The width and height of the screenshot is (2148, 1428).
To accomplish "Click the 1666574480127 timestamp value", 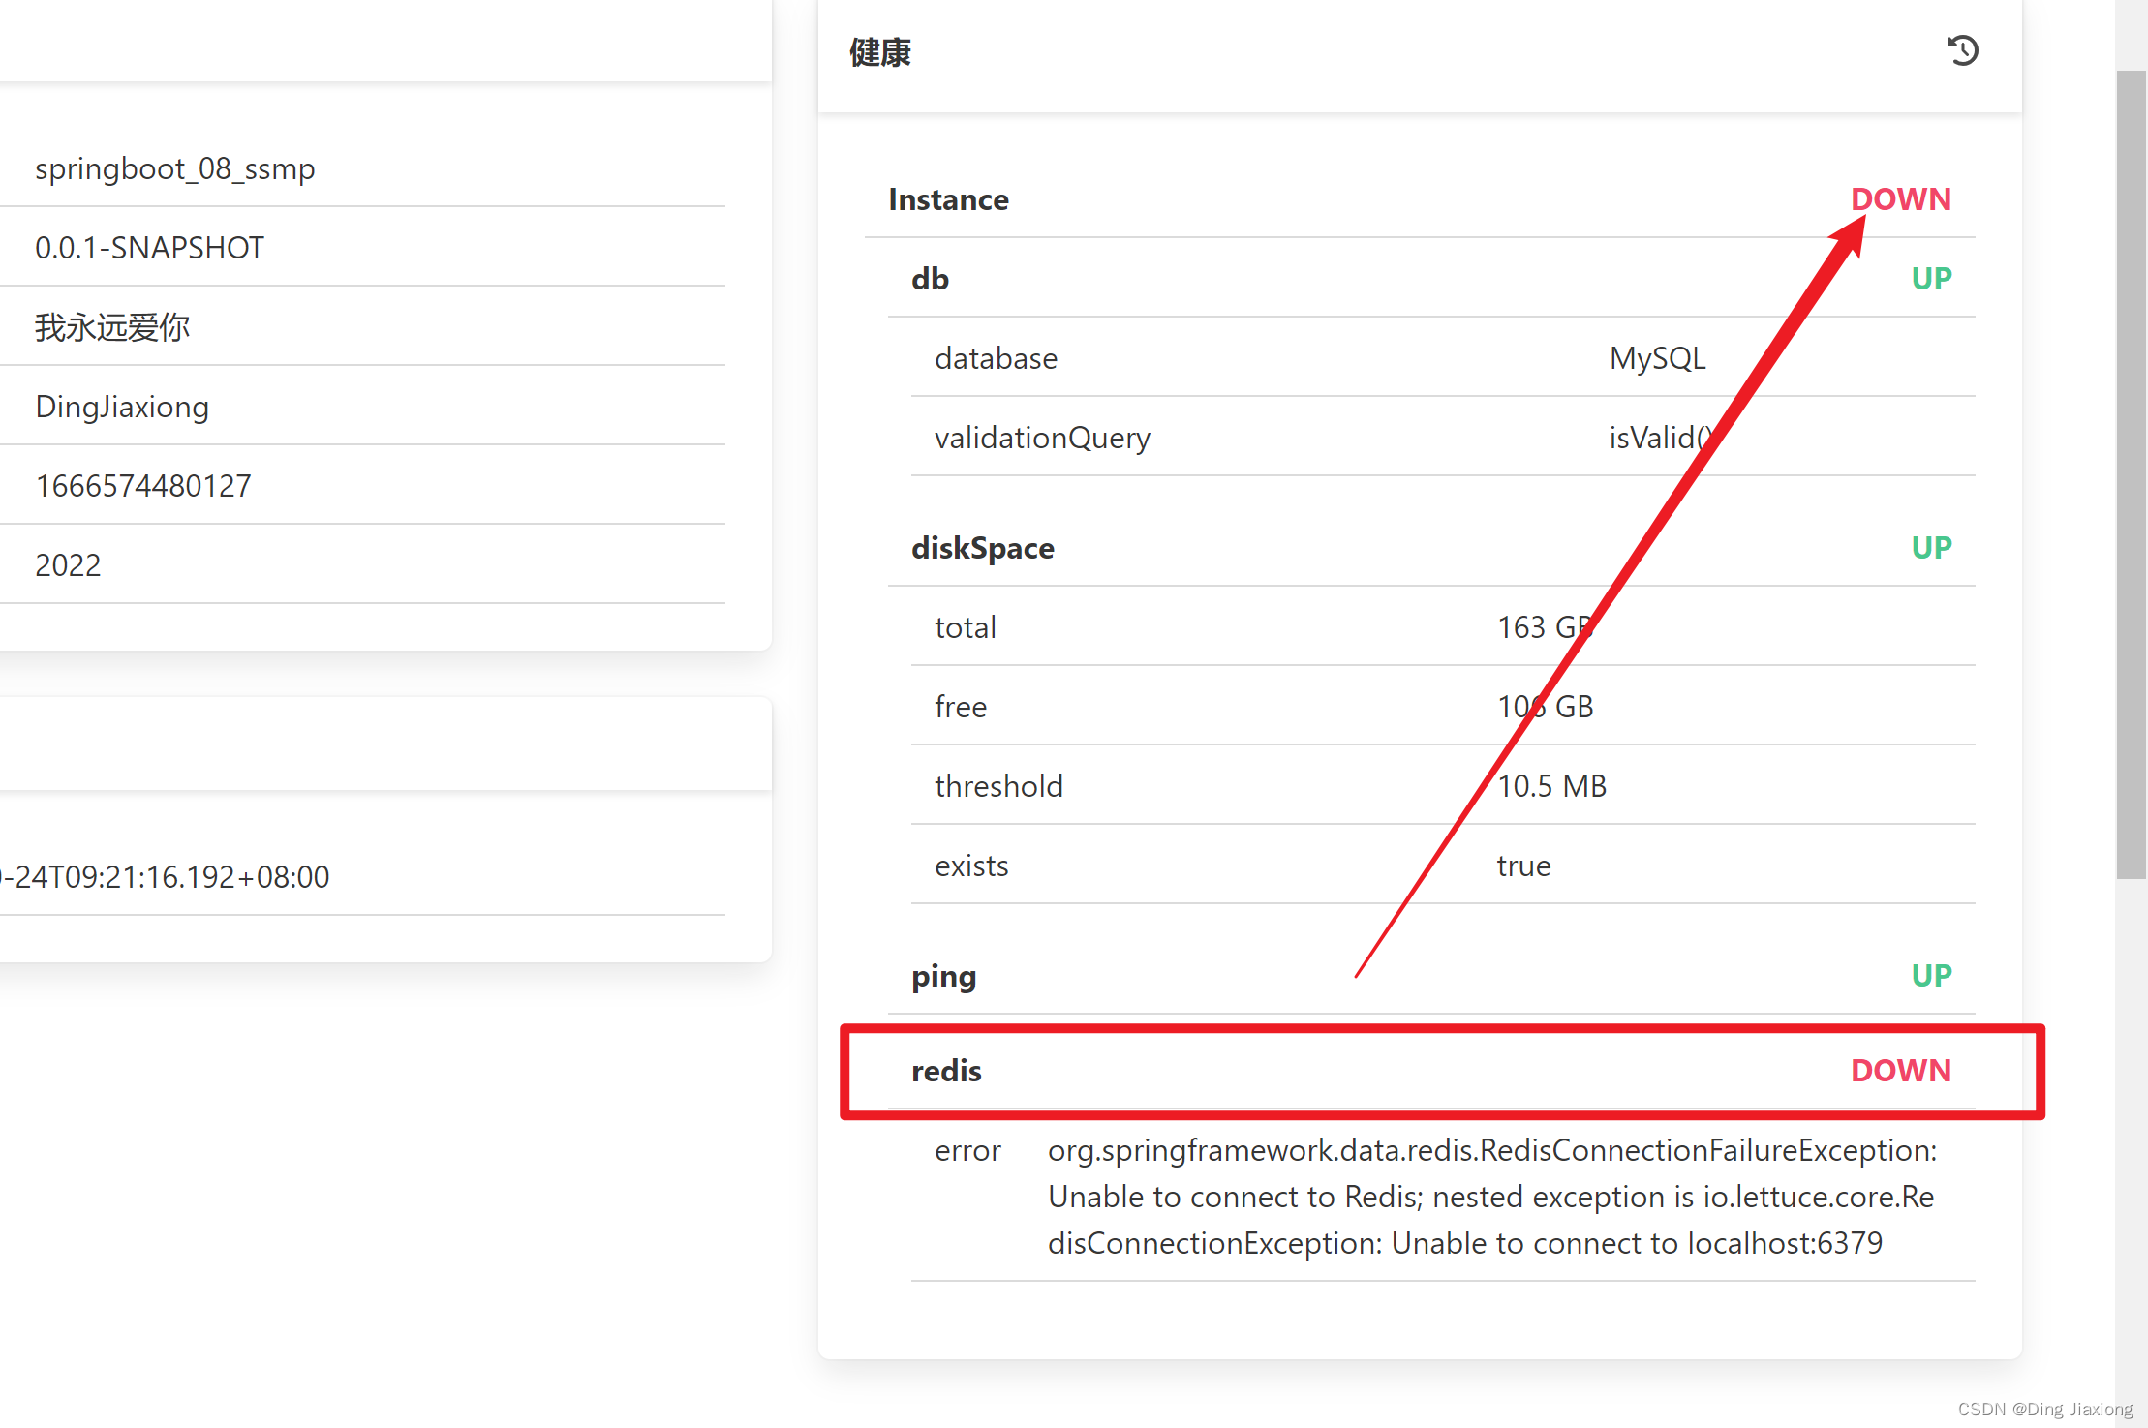I will [143, 486].
